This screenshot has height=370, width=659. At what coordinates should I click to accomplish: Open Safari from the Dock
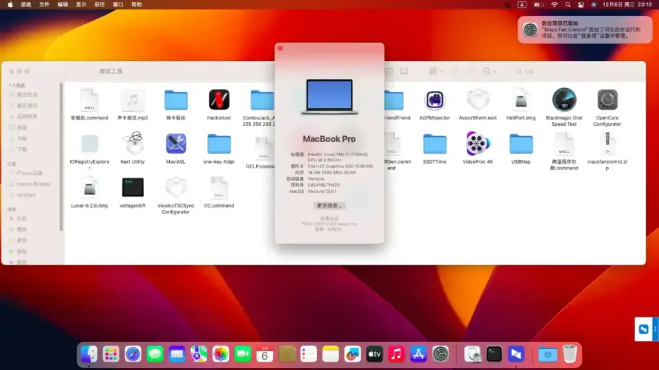[133, 355]
